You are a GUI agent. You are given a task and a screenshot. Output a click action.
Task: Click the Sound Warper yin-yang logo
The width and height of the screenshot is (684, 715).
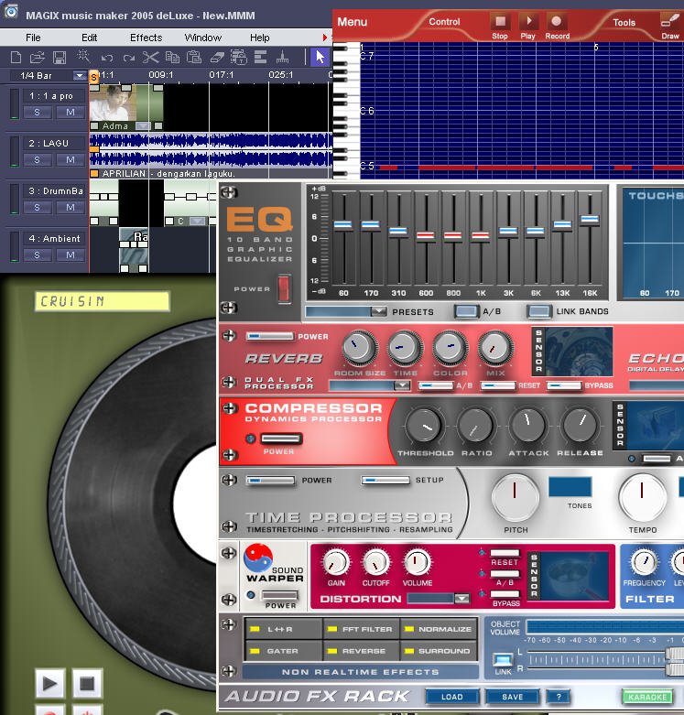pos(258,558)
